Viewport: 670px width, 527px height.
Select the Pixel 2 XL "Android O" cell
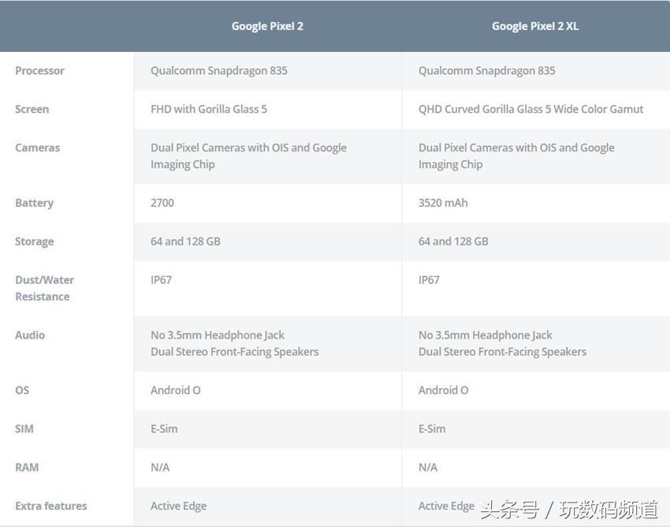[x=443, y=391]
